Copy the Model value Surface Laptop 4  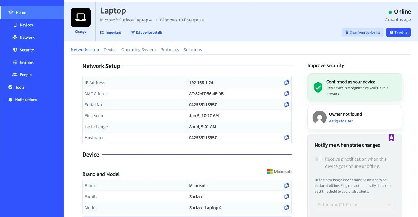(287, 207)
